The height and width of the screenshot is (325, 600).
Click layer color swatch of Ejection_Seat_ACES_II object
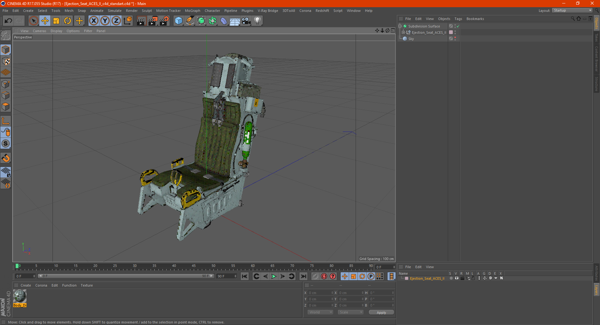point(451,32)
